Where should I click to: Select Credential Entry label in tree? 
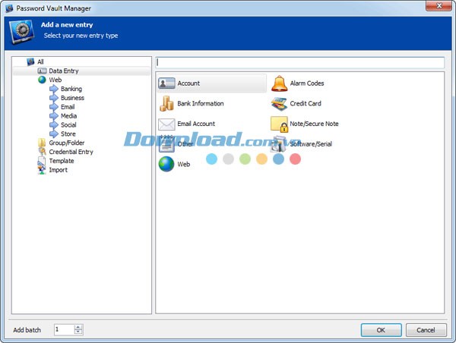[71, 152]
